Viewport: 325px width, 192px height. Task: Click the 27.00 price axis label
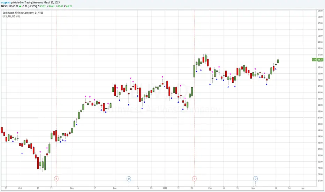click(320, 180)
